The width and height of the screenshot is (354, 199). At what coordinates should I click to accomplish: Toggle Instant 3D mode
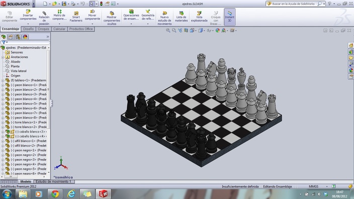pos(230,17)
